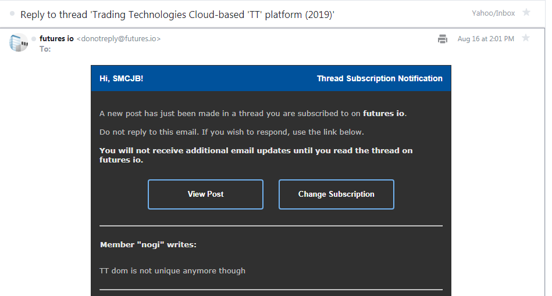
Task: Toggle unread dot beside futures io sender
Action: (34, 39)
